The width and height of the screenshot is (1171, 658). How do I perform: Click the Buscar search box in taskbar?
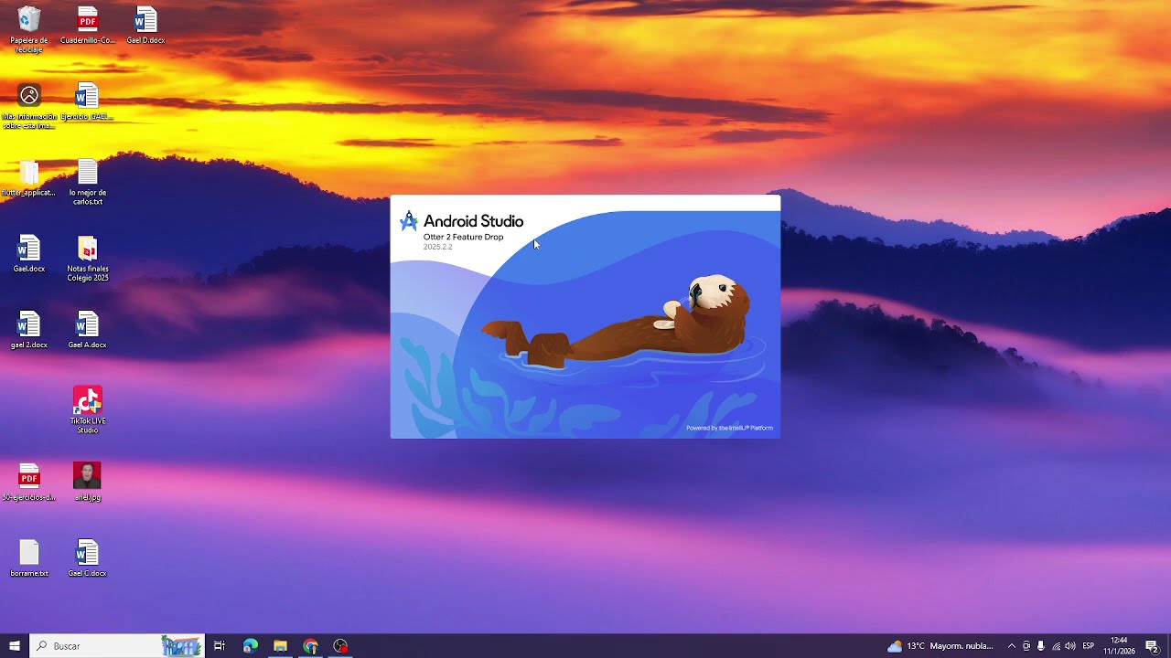click(117, 646)
